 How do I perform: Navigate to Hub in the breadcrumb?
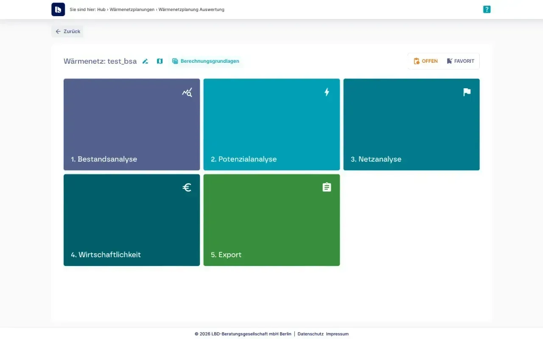(x=101, y=9)
